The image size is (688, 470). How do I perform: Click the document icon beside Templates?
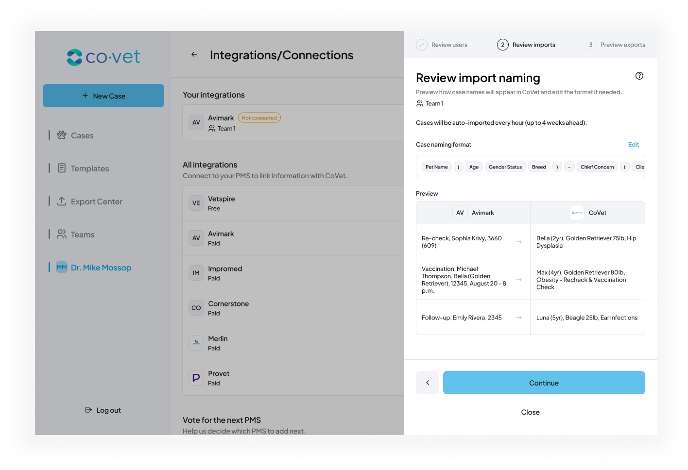[x=62, y=168]
